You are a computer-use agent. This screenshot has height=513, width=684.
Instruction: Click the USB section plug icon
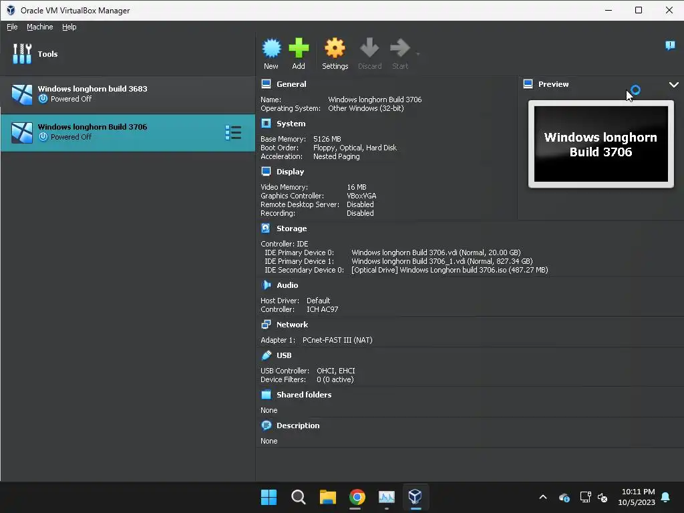[x=266, y=355]
